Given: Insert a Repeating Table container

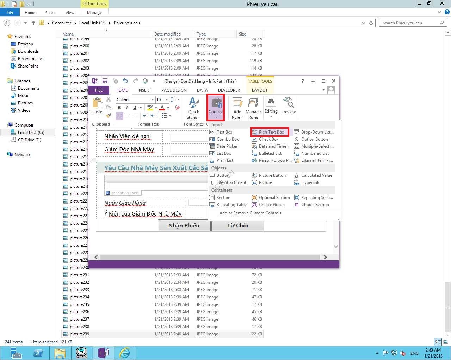Looking at the screenshot, I should tap(231, 205).
